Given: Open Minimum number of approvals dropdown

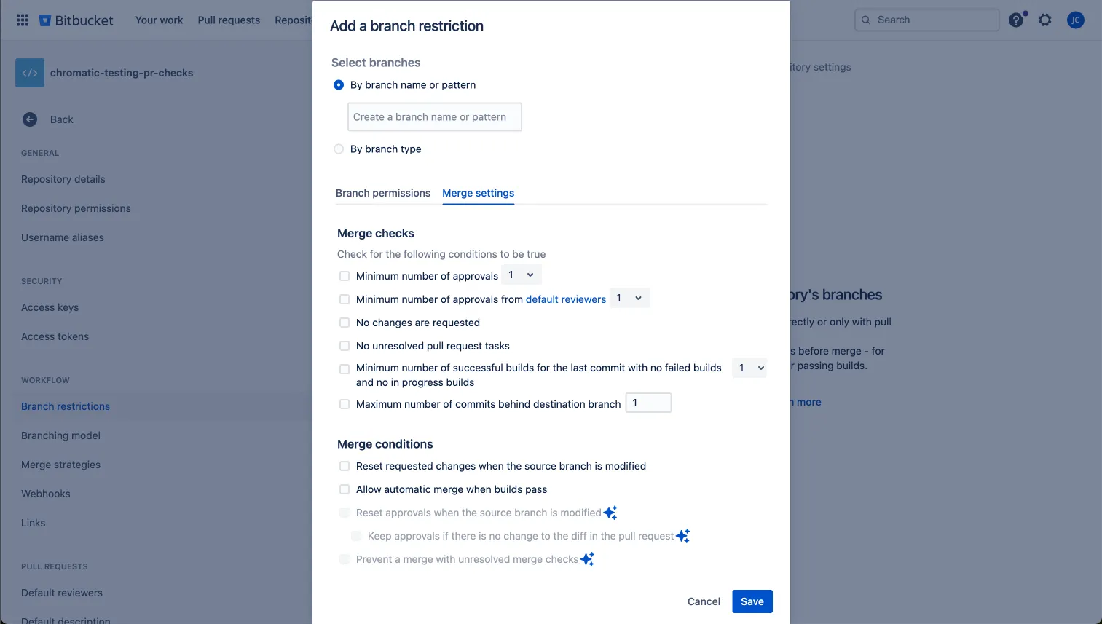Looking at the screenshot, I should pos(522,275).
